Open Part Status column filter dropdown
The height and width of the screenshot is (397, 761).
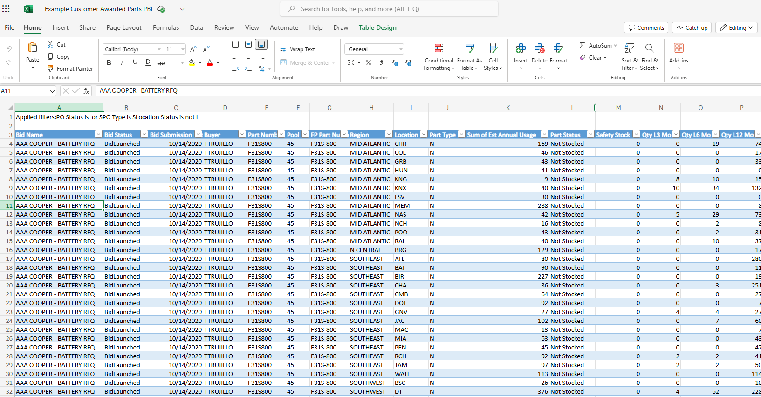click(590, 134)
